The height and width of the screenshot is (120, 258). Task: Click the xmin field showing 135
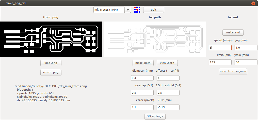point(220,62)
